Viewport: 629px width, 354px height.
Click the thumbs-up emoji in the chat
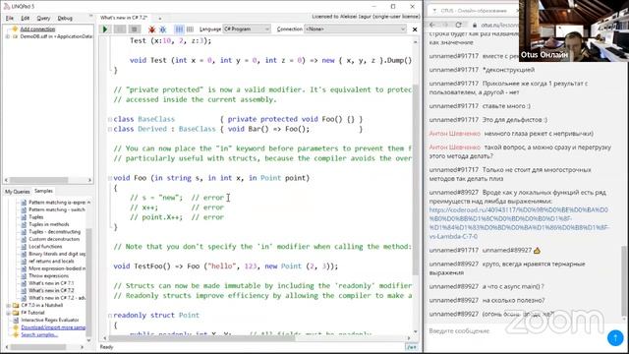[537, 251]
